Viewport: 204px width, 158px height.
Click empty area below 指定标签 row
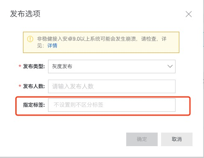point(102,123)
